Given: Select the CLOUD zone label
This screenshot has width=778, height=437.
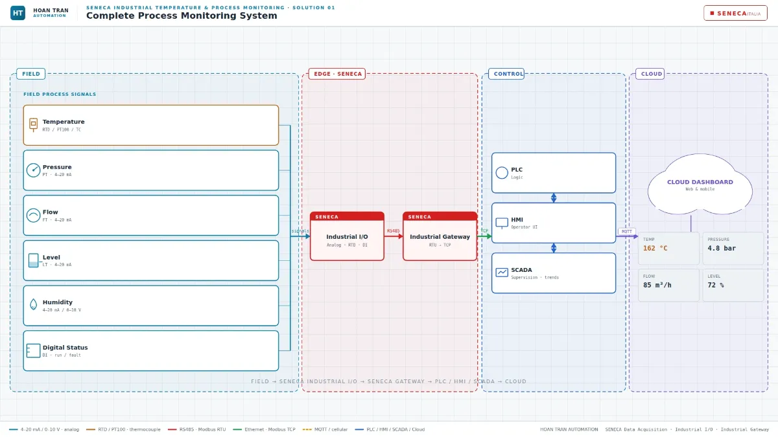Looking at the screenshot, I should click(x=650, y=74).
